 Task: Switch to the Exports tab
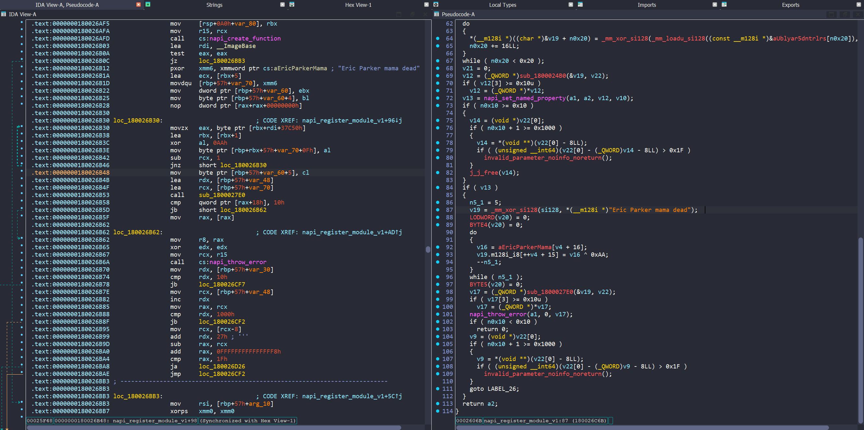click(790, 5)
